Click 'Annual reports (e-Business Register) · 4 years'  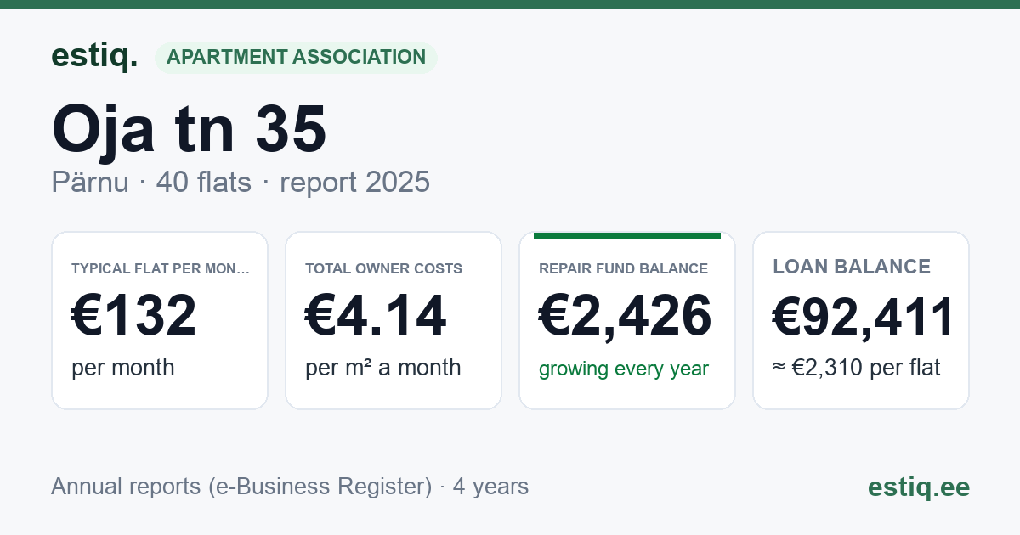click(290, 487)
